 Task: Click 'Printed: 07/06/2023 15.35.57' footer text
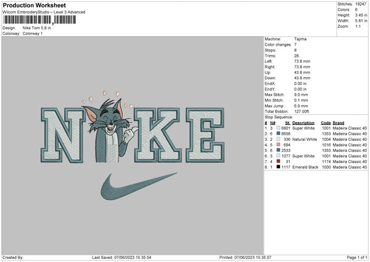[x=245, y=257]
